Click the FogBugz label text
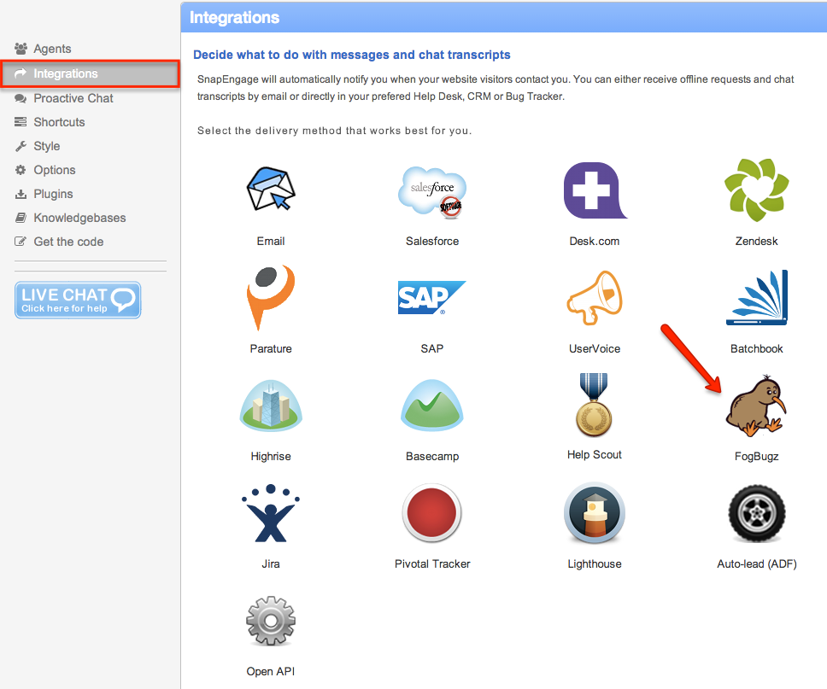Viewport: 827px width, 689px height. 756,456
